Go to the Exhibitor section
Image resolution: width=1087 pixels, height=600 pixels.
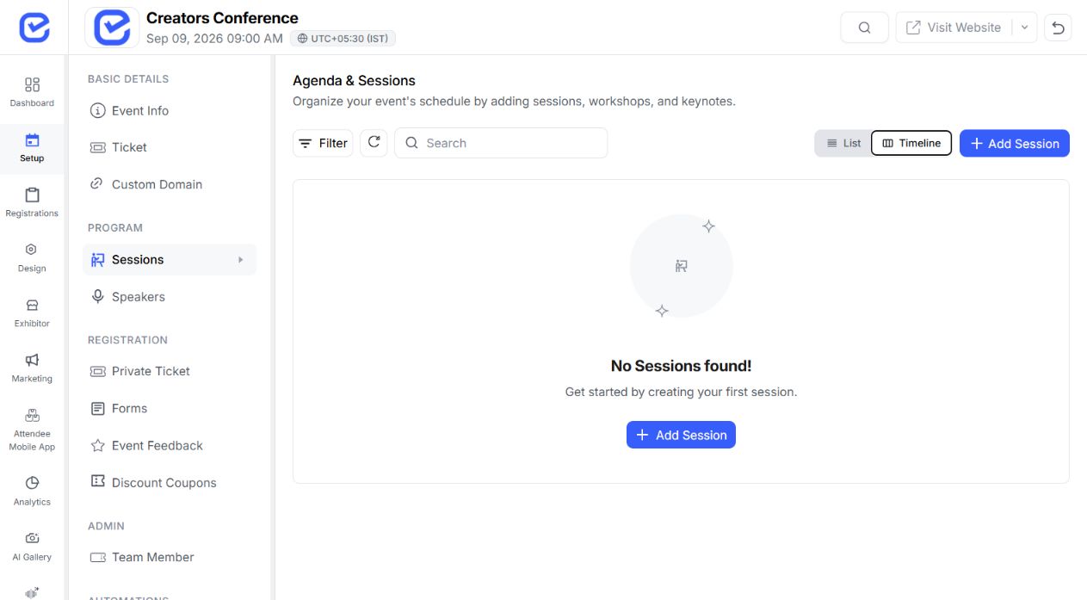pyautogui.click(x=32, y=312)
